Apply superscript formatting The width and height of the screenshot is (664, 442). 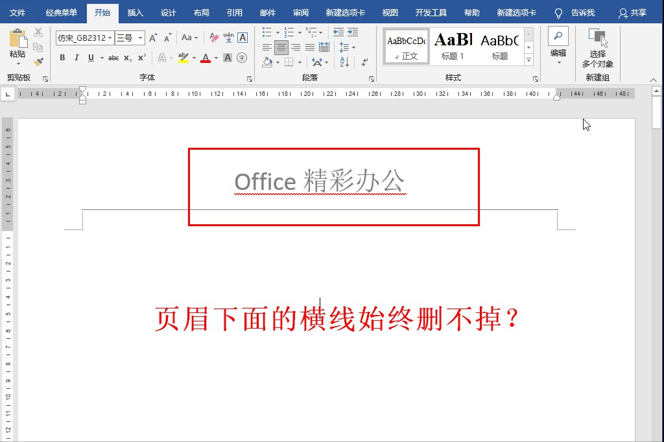click(142, 58)
